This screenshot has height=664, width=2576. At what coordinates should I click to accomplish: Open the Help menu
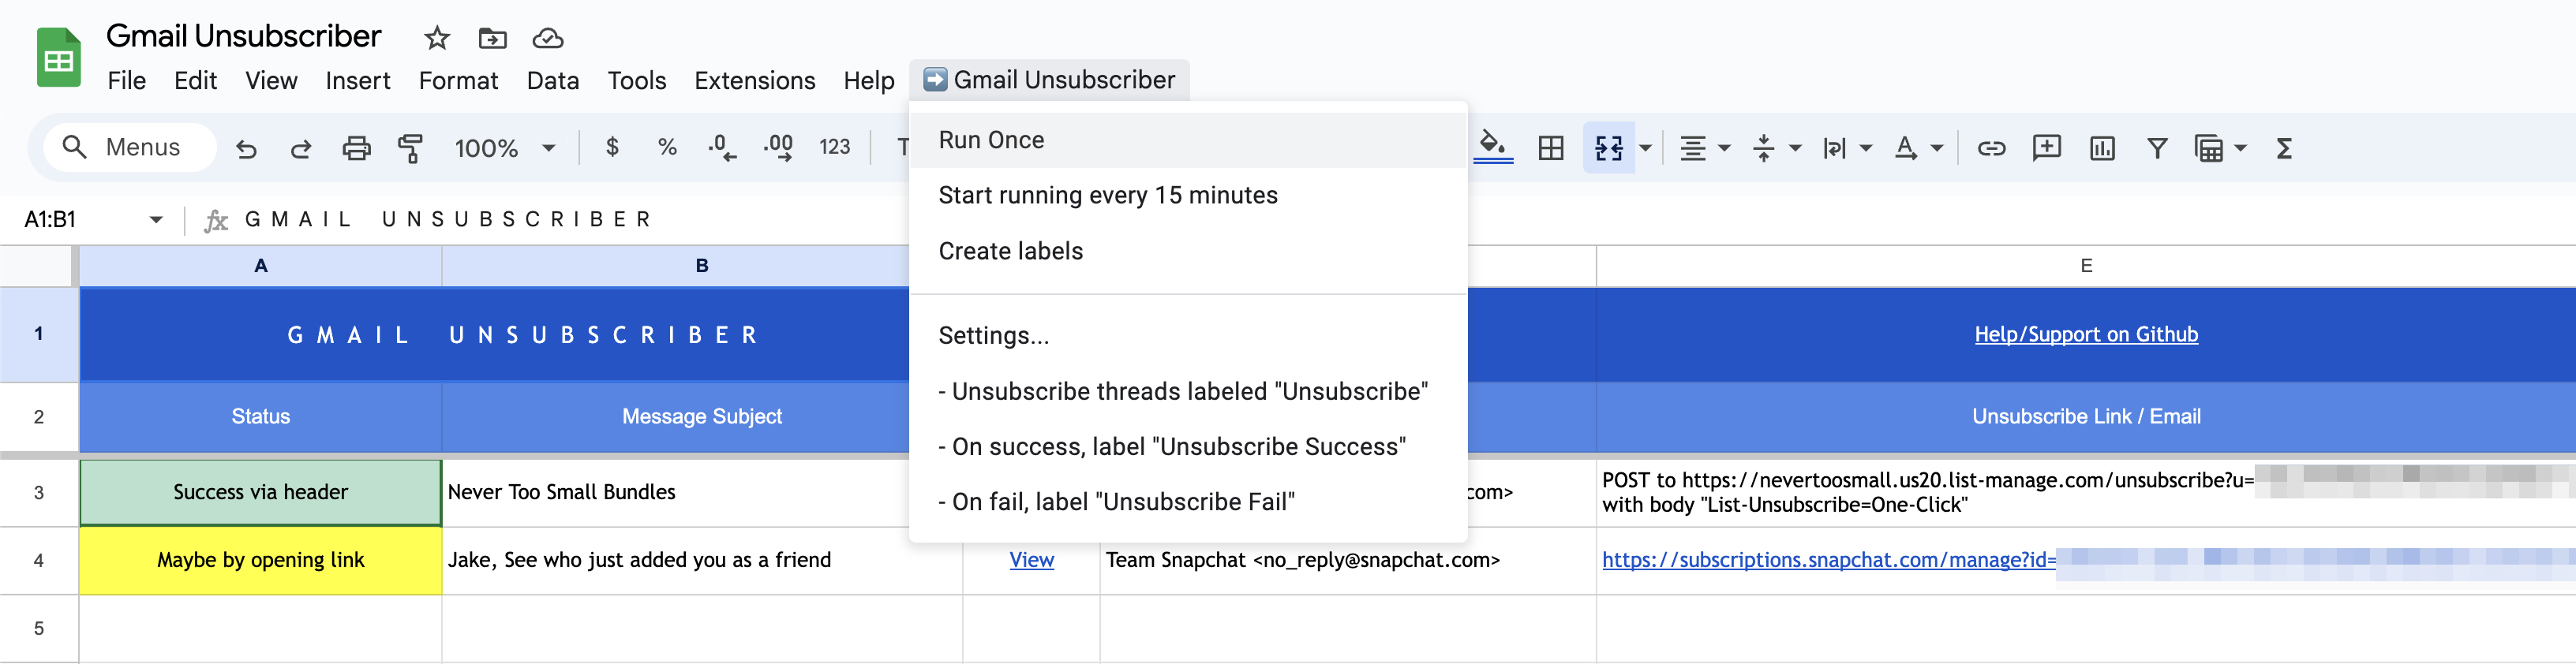pos(868,81)
